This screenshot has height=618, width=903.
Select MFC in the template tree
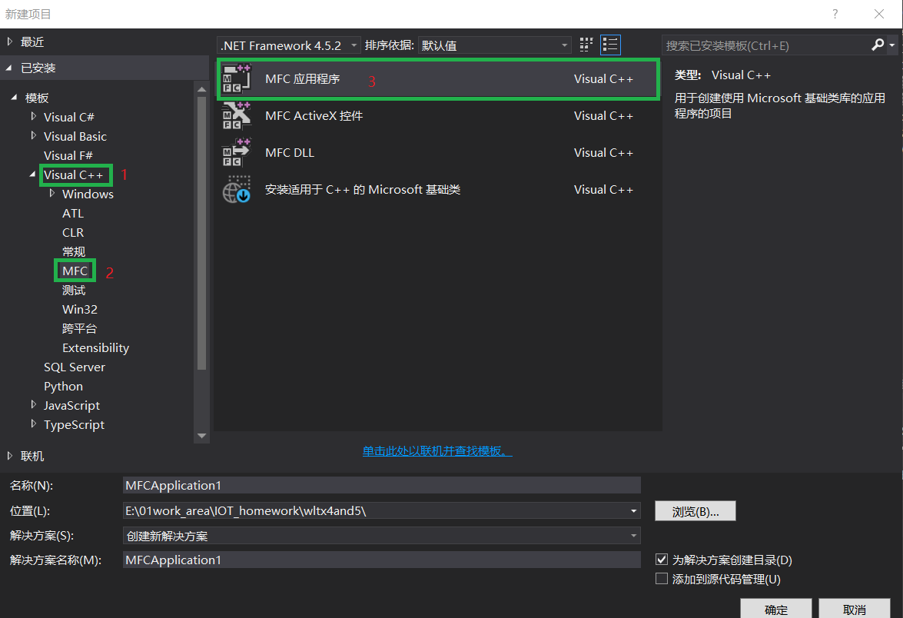[75, 271]
